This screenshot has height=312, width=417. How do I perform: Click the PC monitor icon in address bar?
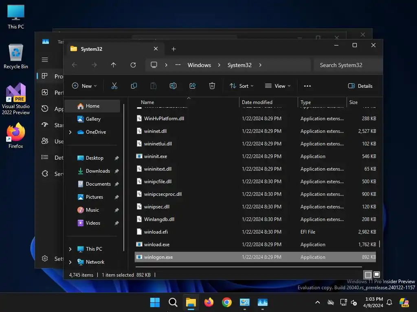(154, 65)
